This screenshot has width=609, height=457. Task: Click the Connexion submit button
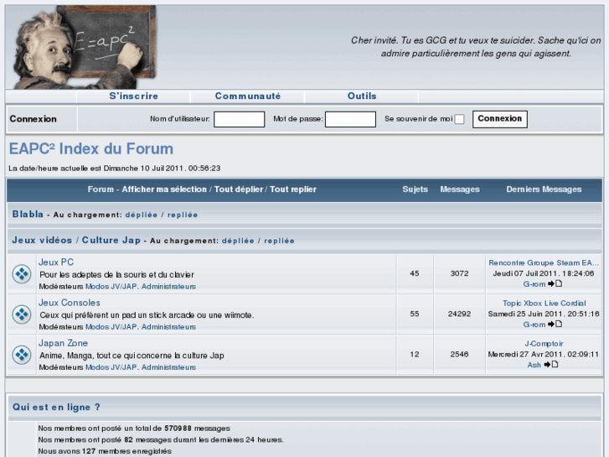click(500, 119)
